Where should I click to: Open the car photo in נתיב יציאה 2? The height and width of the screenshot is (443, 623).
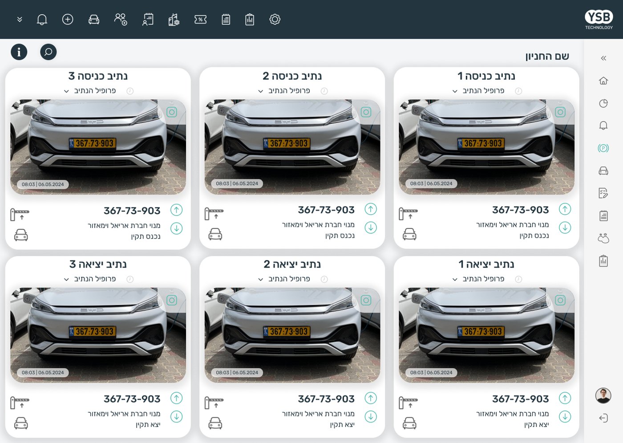click(x=292, y=335)
